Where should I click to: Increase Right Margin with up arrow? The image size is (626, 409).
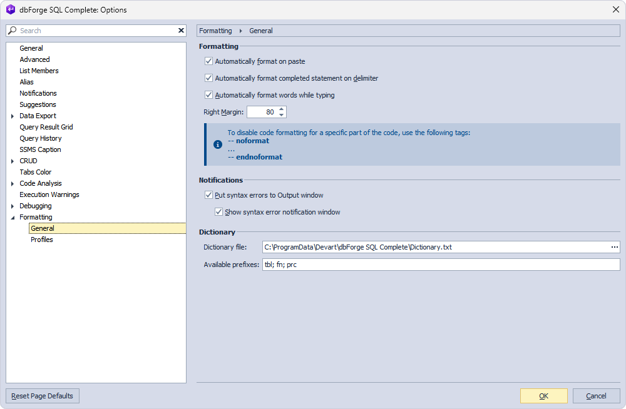click(282, 109)
